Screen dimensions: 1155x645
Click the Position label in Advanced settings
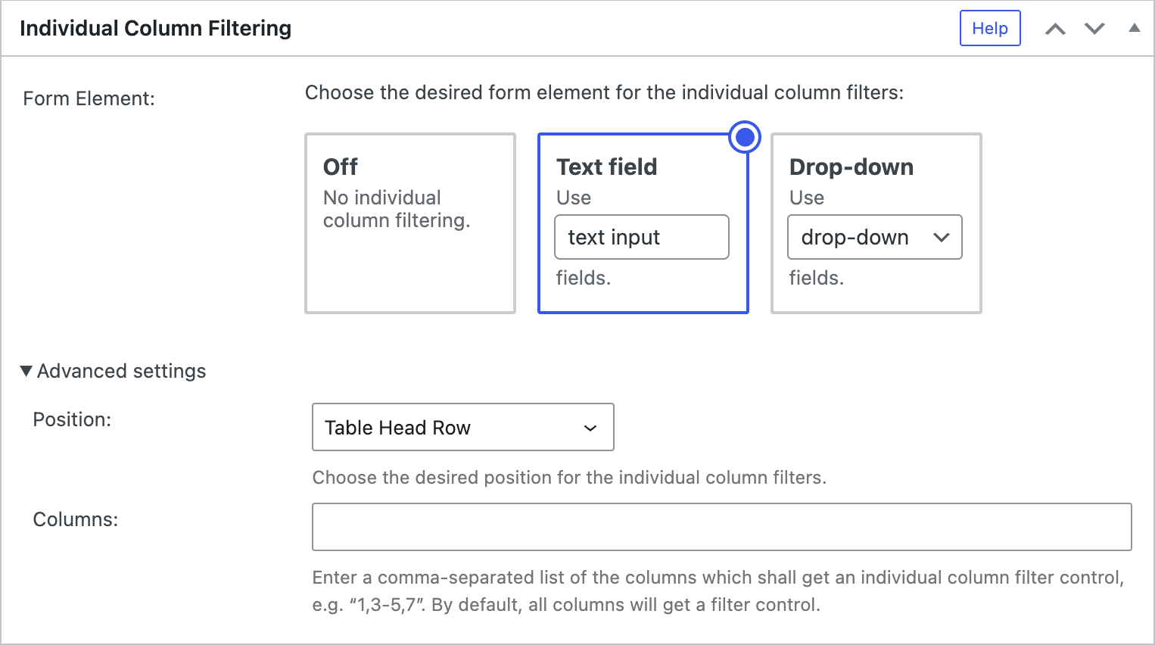click(72, 419)
